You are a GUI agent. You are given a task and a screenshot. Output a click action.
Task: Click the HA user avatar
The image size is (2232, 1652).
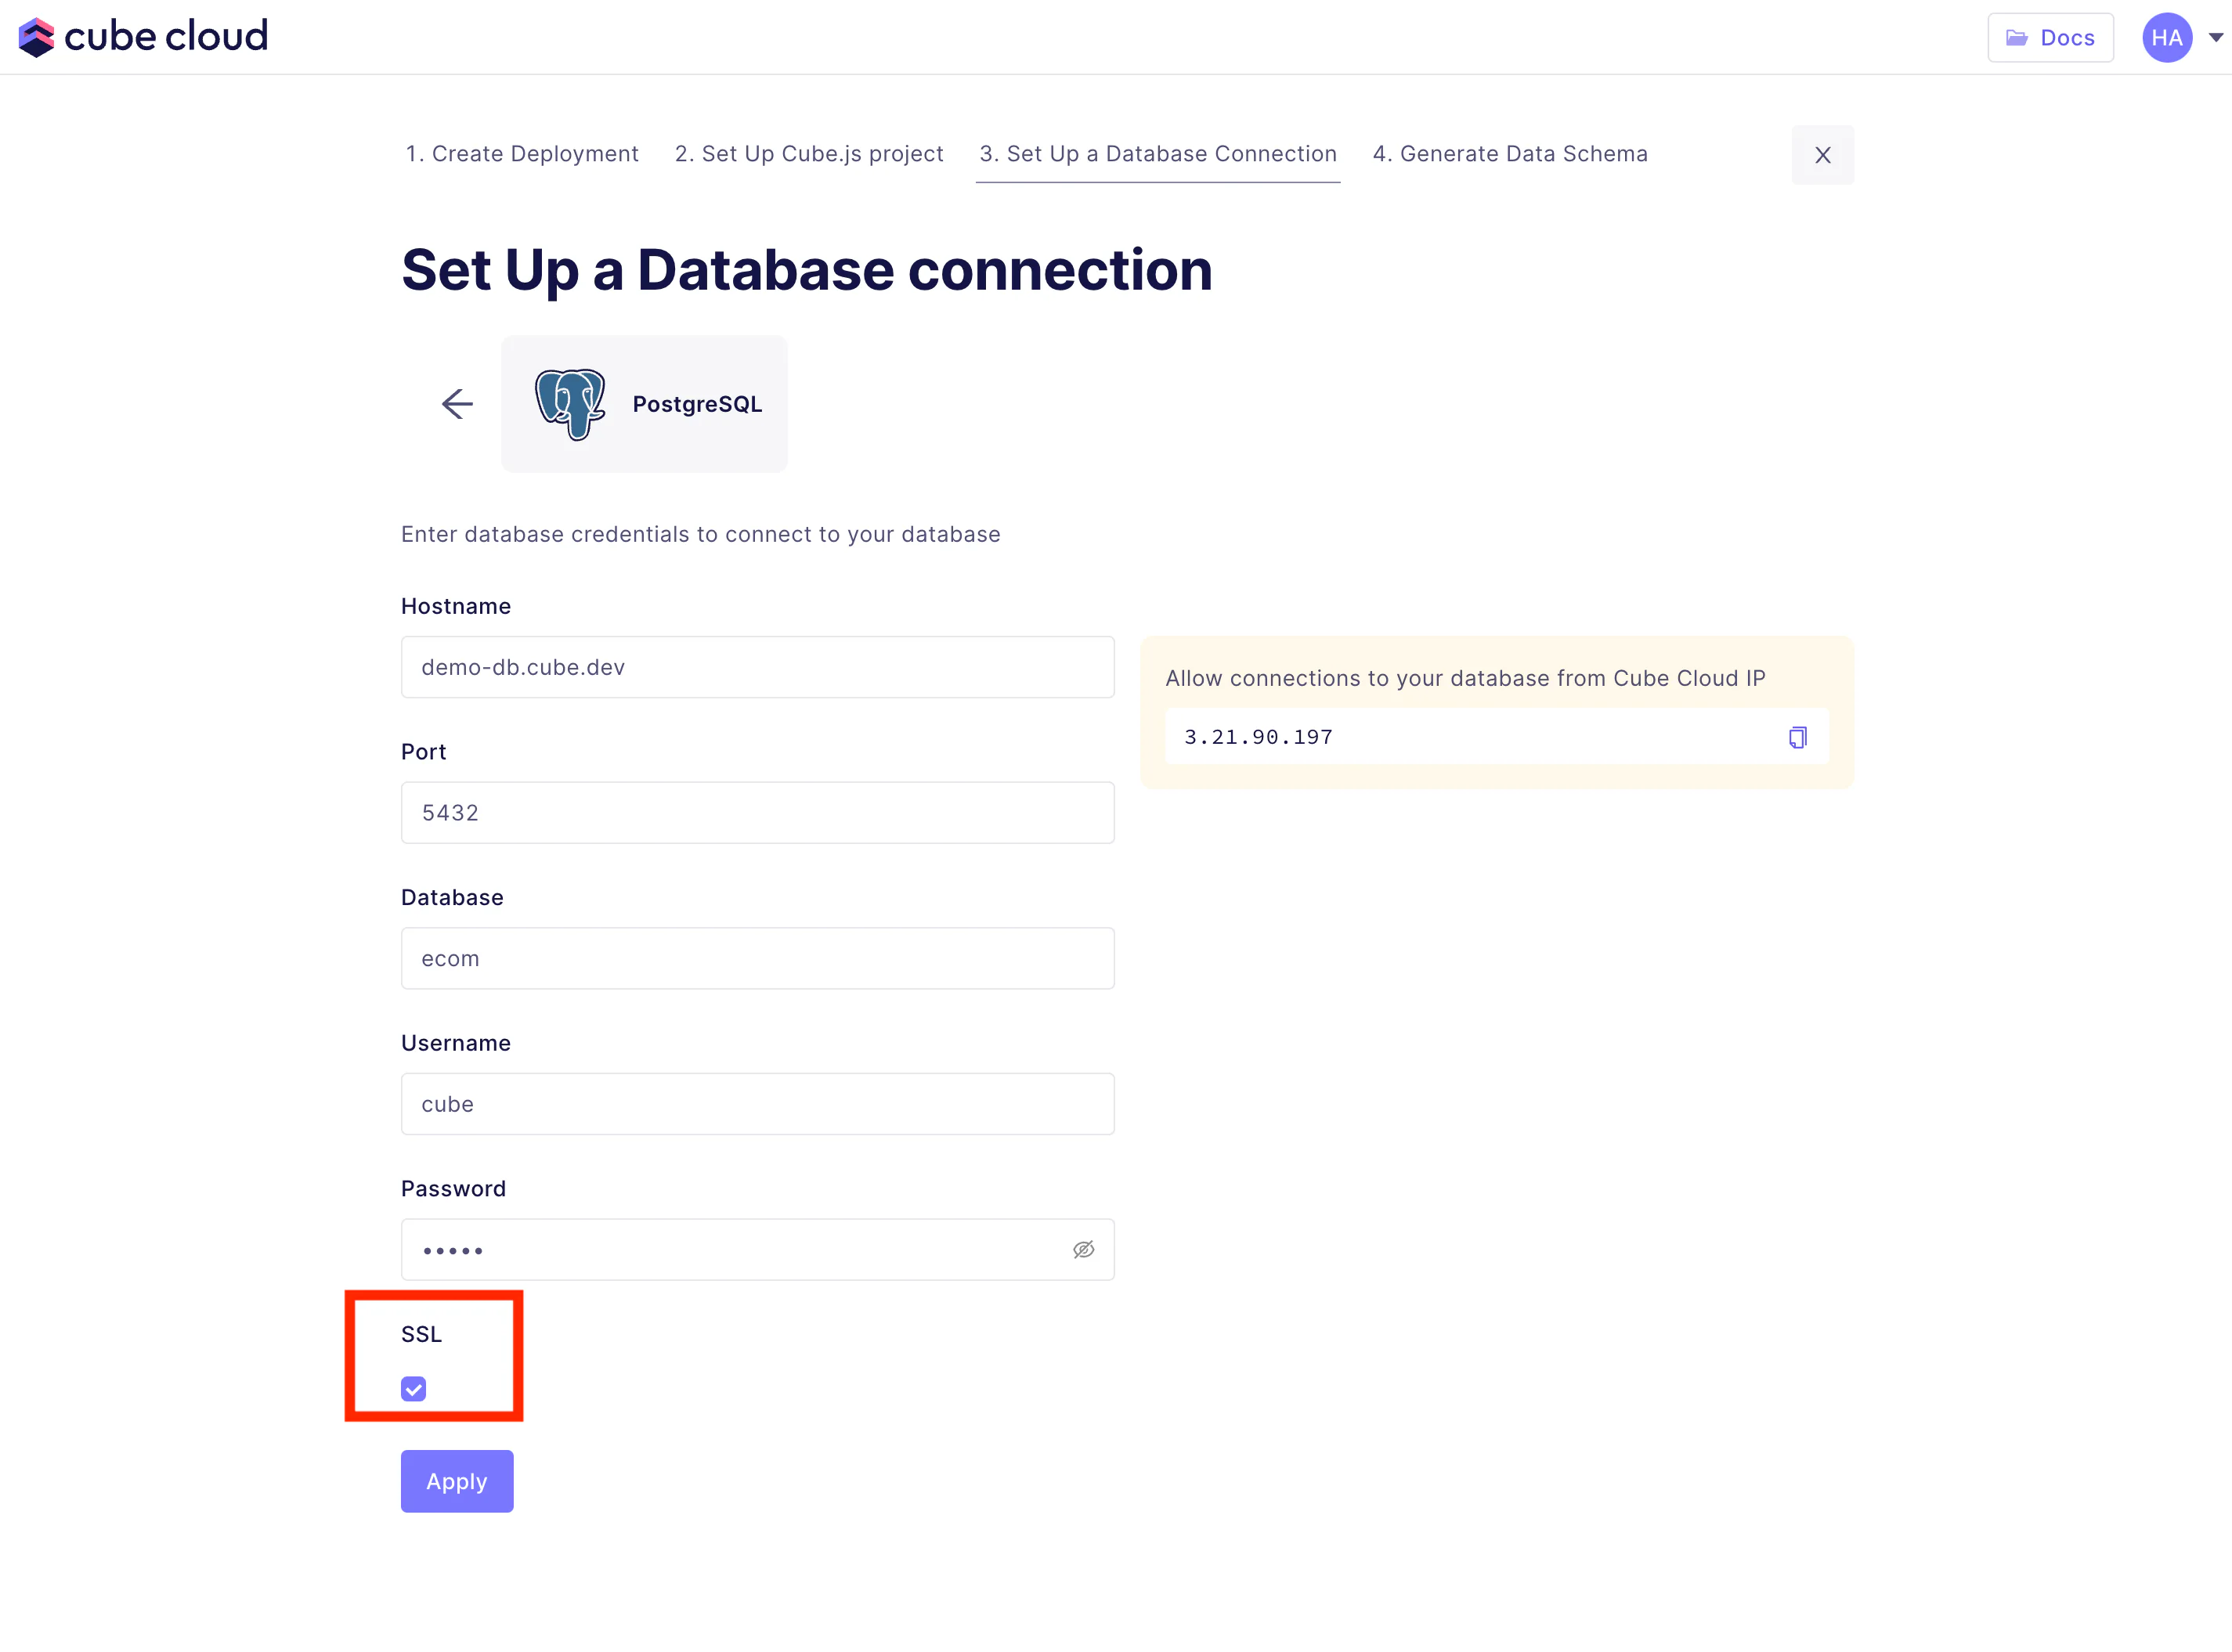(2166, 38)
